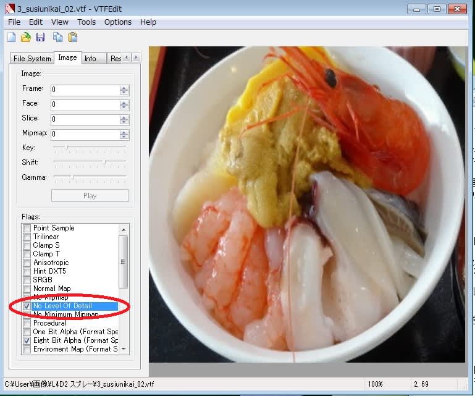The height and width of the screenshot is (396, 475).
Task: Click the New file toolbar icon
Action: tap(11, 38)
